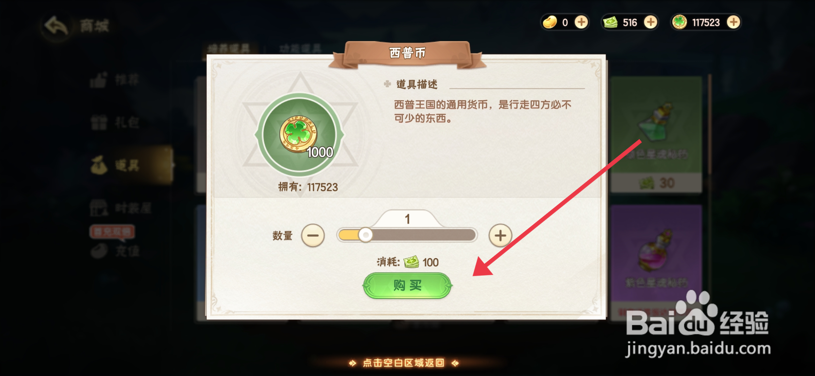Select the purple potion item card
The width and height of the screenshot is (815, 376).
(656, 258)
